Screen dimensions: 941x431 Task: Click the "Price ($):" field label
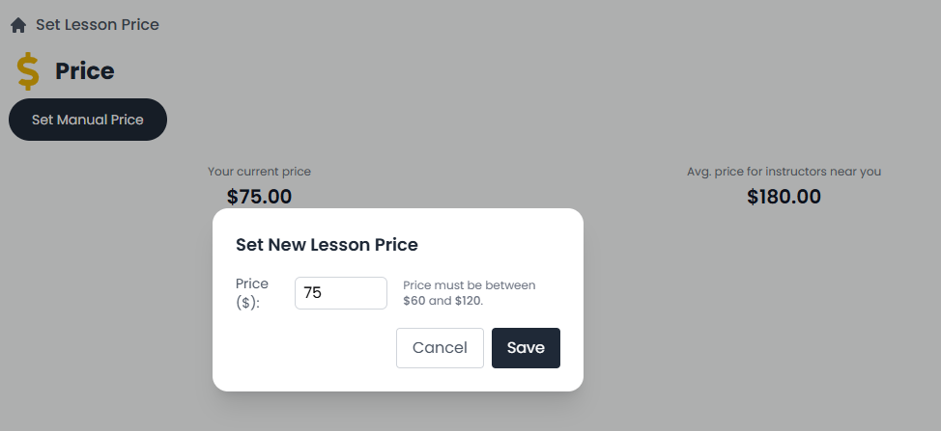(x=252, y=293)
